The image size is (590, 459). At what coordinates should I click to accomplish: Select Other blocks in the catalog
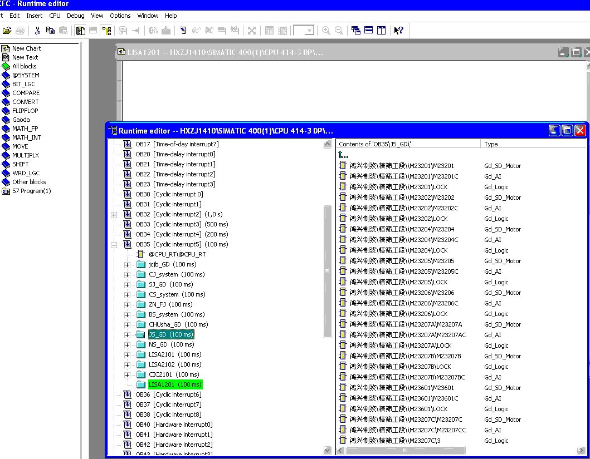coord(29,182)
